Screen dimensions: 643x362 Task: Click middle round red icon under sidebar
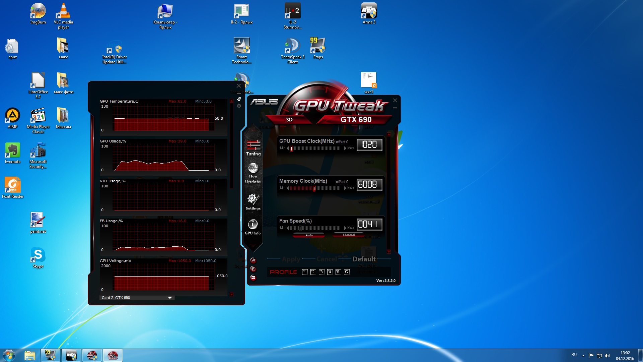click(x=253, y=269)
